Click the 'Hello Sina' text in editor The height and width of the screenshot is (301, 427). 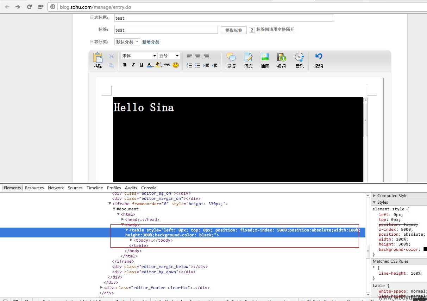click(x=144, y=107)
